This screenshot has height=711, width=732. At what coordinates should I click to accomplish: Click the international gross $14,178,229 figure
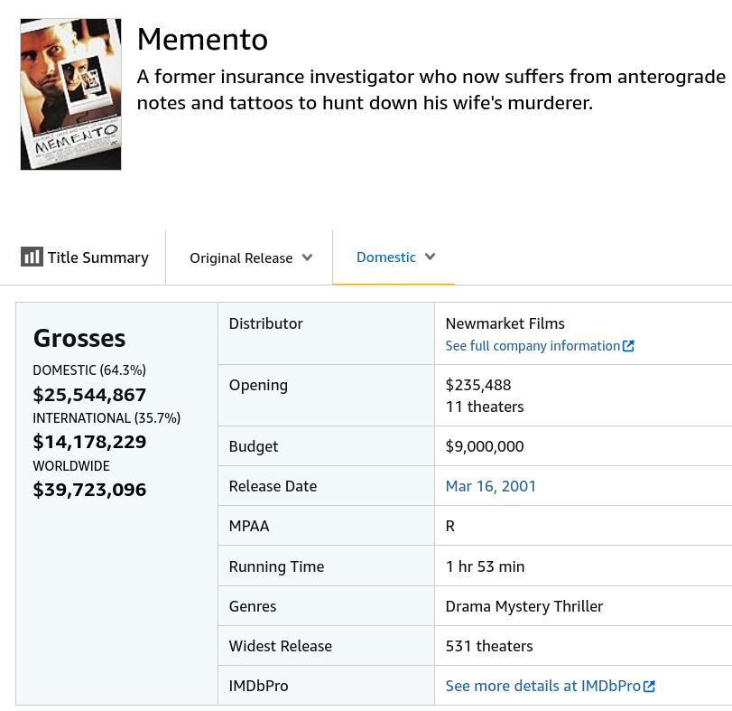pos(89,442)
